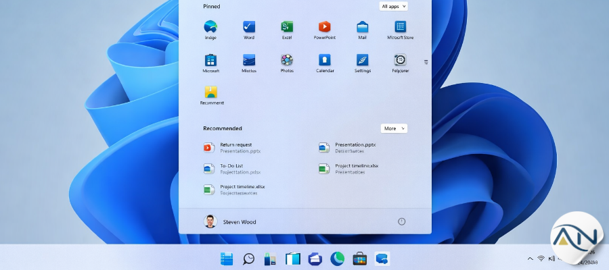Click the battery indicator in system tray

pos(551,259)
